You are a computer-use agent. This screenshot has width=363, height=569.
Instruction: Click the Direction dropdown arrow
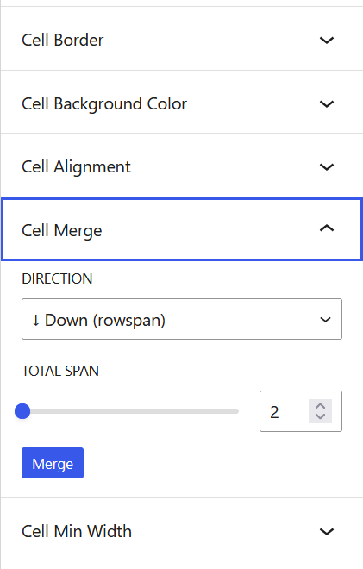coord(325,320)
